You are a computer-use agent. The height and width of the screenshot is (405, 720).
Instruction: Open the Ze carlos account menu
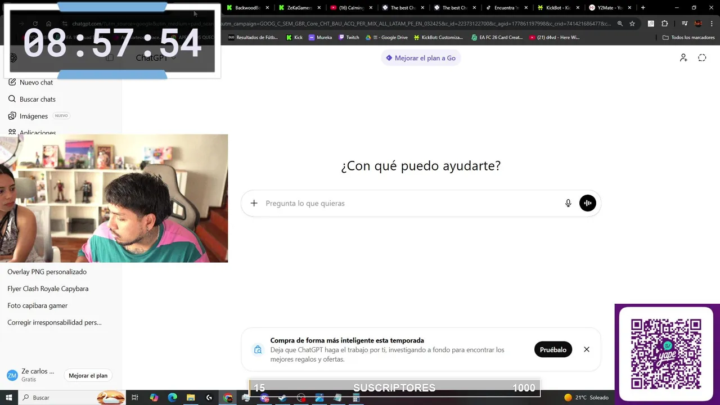pyautogui.click(x=31, y=375)
